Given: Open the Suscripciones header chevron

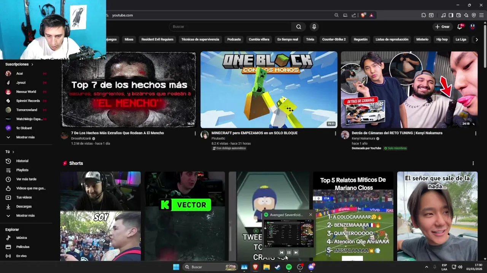Looking at the screenshot, I should point(32,64).
